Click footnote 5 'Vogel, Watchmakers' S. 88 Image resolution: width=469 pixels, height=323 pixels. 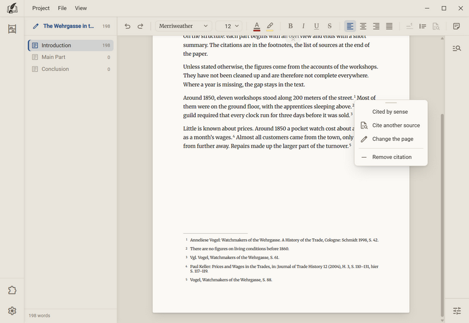[x=231, y=280]
